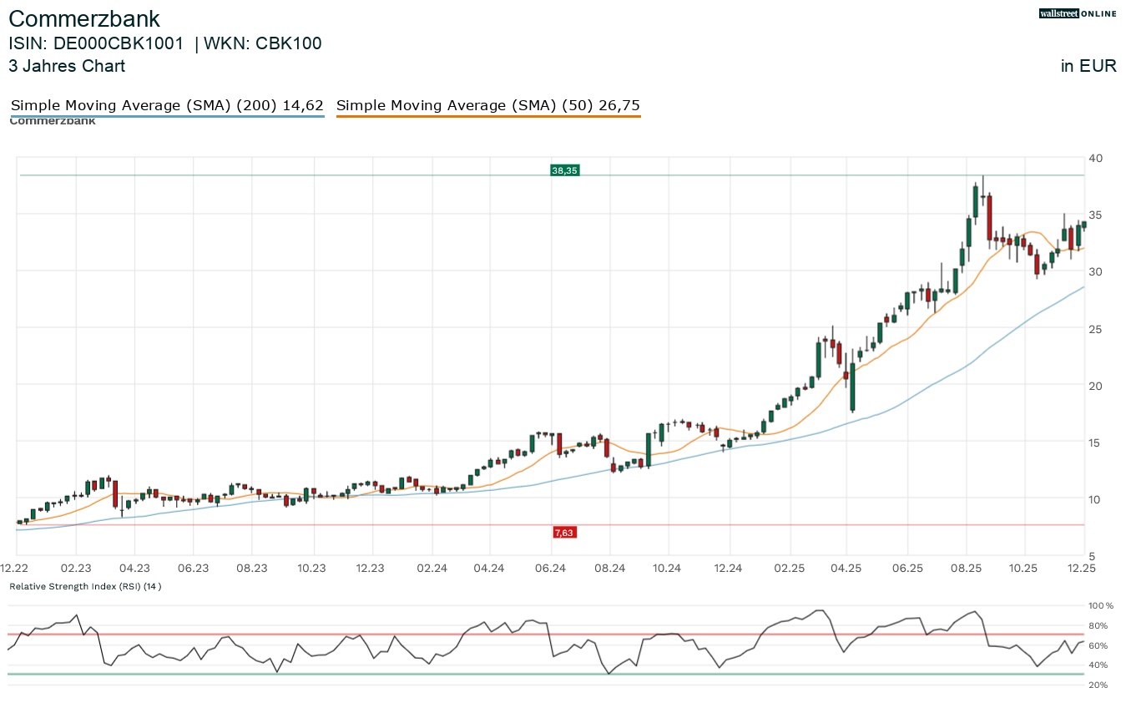The width and height of the screenshot is (1126, 708).
Task: Select the 12.25 label on the time axis
Action: click(x=1082, y=568)
